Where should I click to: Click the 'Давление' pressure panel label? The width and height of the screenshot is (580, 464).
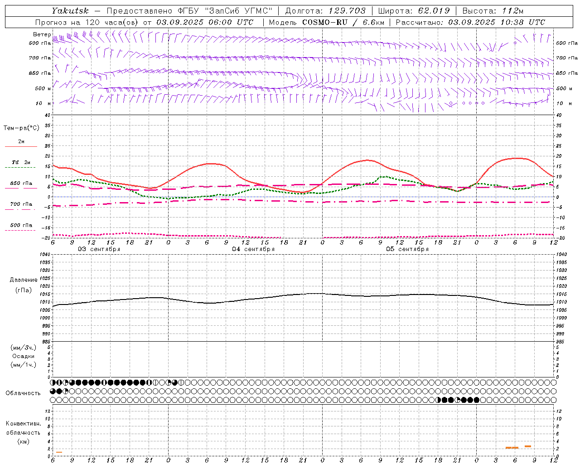tap(24, 280)
